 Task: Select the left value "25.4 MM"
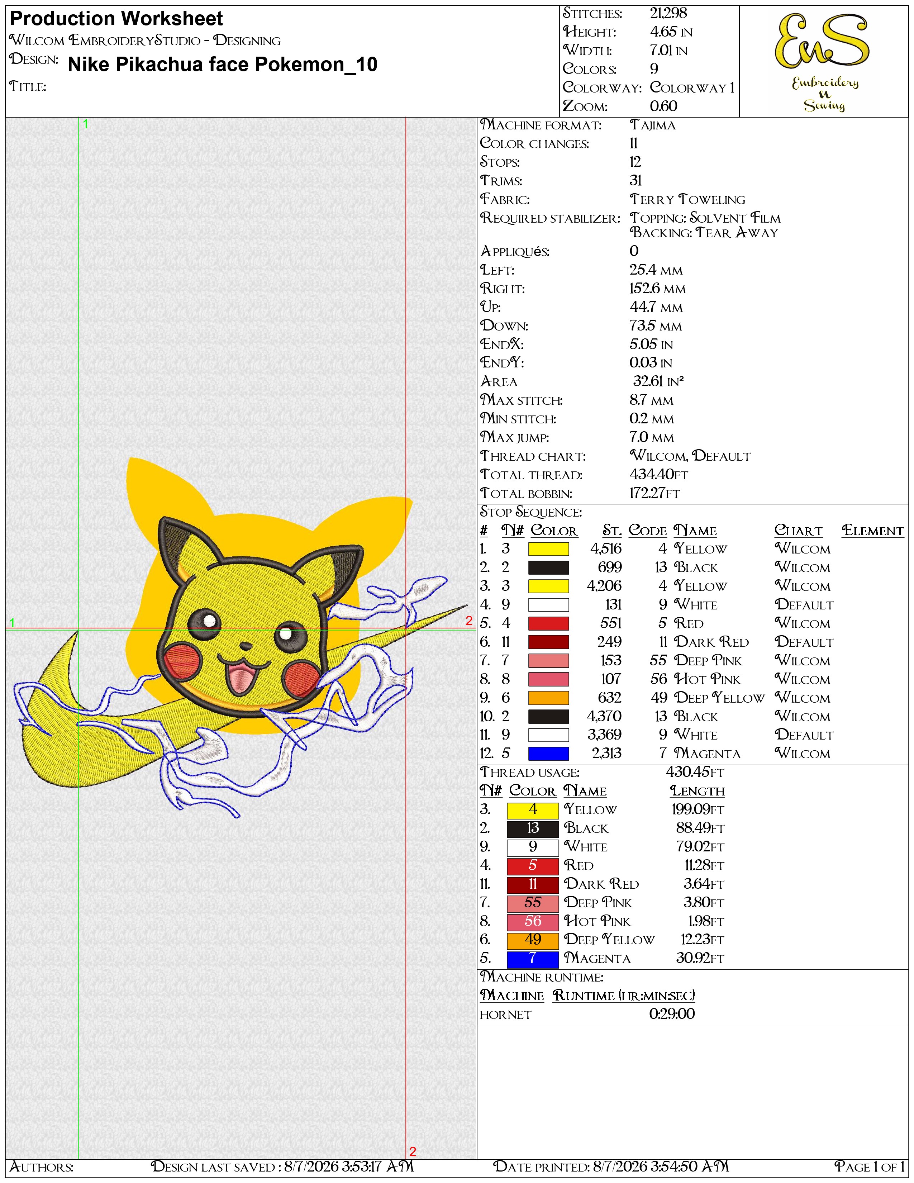click(x=656, y=270)
